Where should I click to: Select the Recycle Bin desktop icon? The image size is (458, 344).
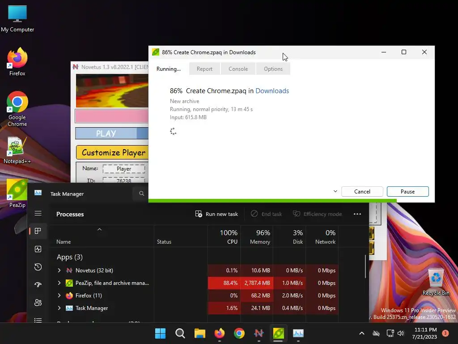click(436, 282)
